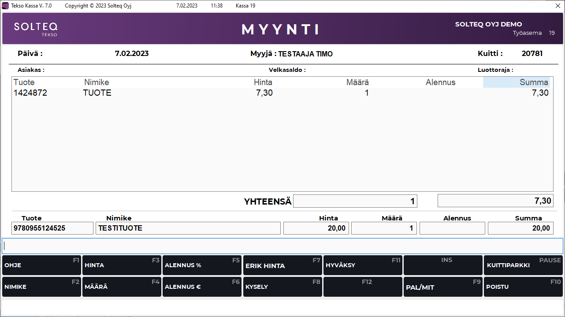
Task: Click the Alennus field in entry row
Action: point(452,228)
